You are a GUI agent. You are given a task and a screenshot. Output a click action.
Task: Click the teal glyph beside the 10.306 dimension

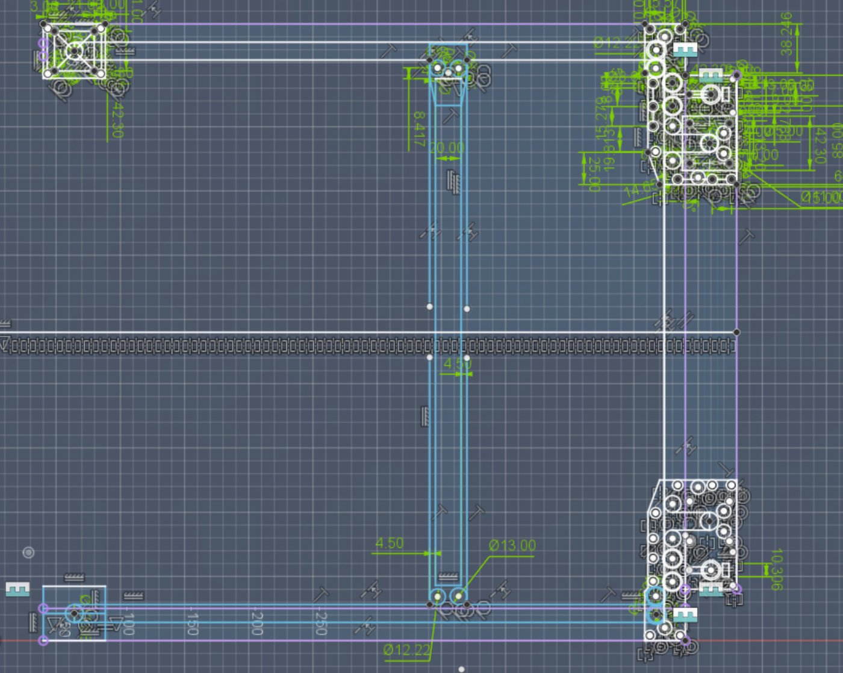(711, 588)
